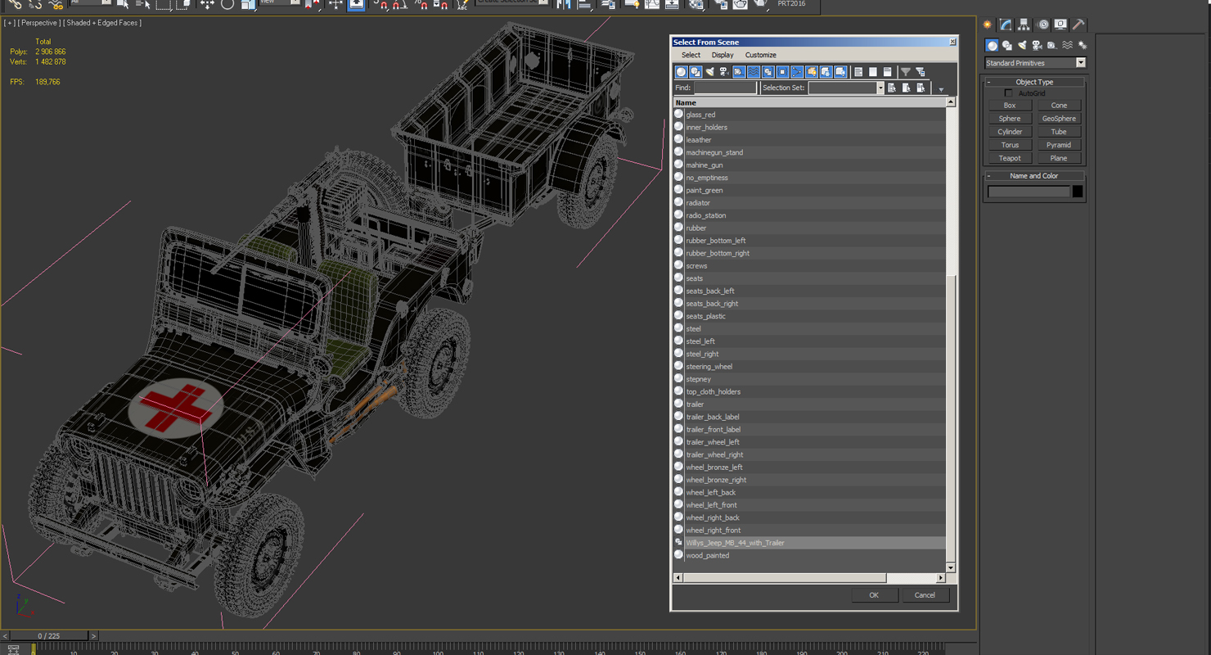1211x655 pixels.
Task: Select Cameras category in Create panel
Action: point(1037,45)
